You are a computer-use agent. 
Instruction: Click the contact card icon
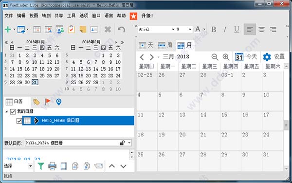(94, 29)
